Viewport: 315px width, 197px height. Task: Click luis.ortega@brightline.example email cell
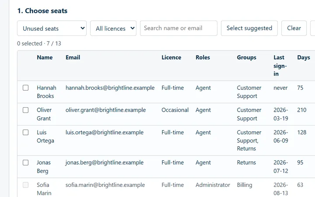pos(105,133)
